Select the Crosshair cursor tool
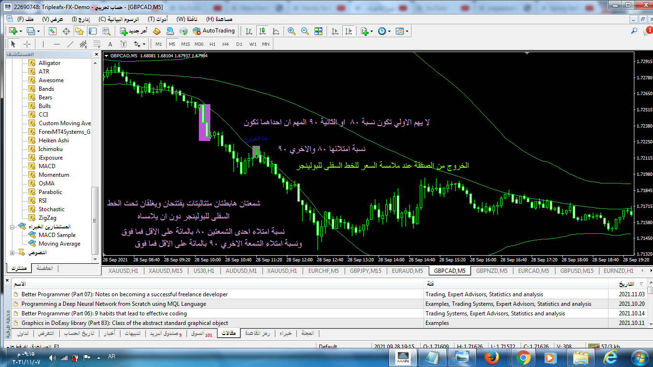 [x=27, y=44]
